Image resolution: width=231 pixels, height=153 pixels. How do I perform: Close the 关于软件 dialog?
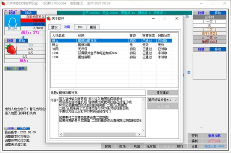pyautogui.click(x=177, y=18)
